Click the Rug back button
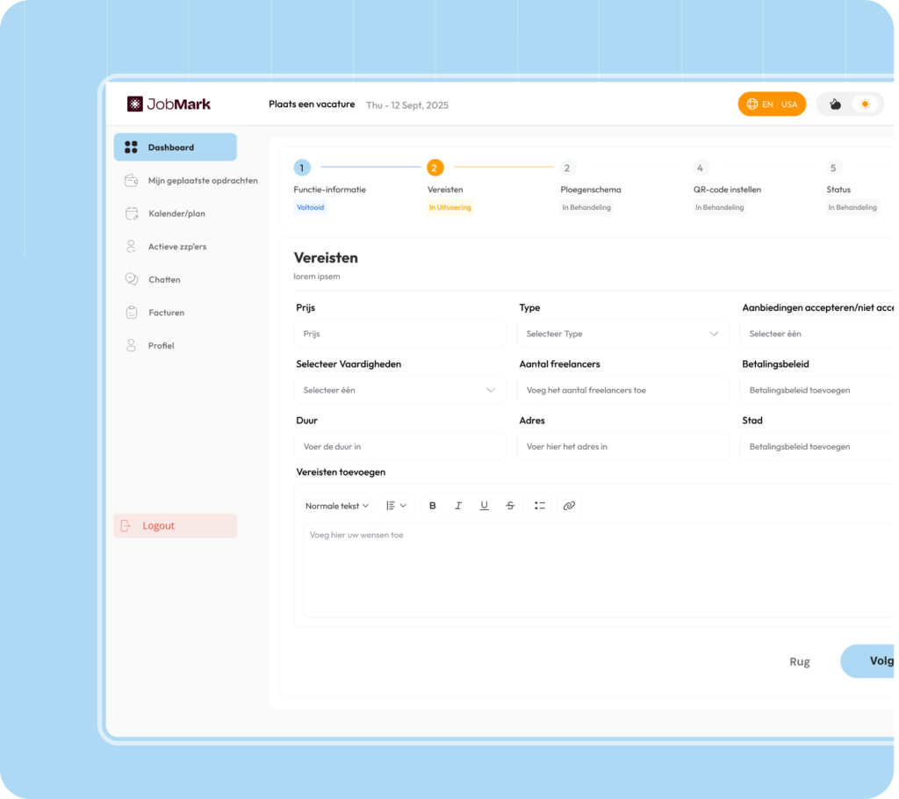This screenshot has width=899, height=799. click(x=799, y=662)
